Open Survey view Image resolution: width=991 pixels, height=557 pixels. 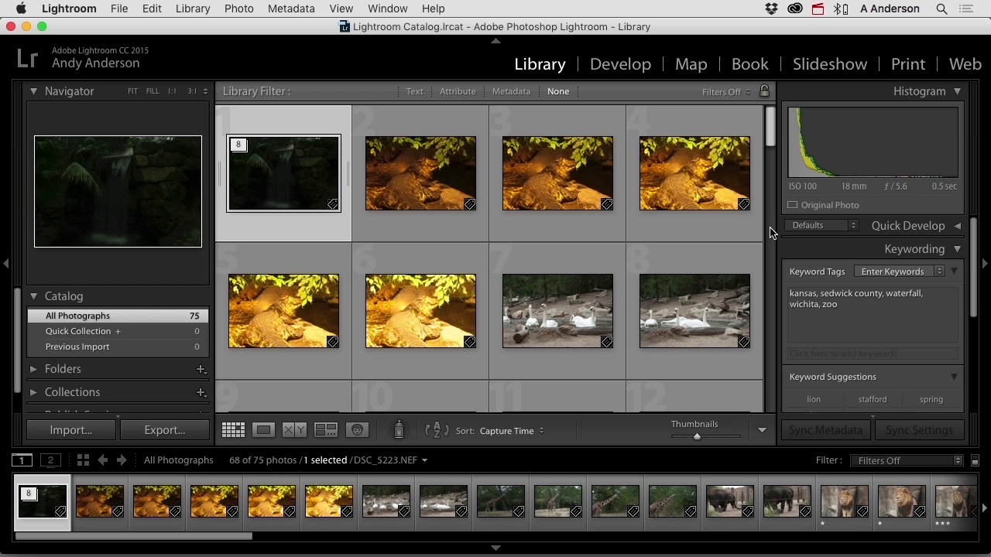pos(326,430)
